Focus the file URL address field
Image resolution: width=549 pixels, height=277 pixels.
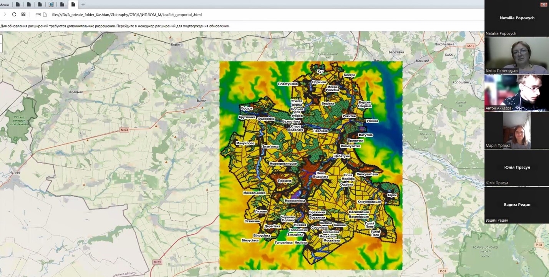[127, 15]
